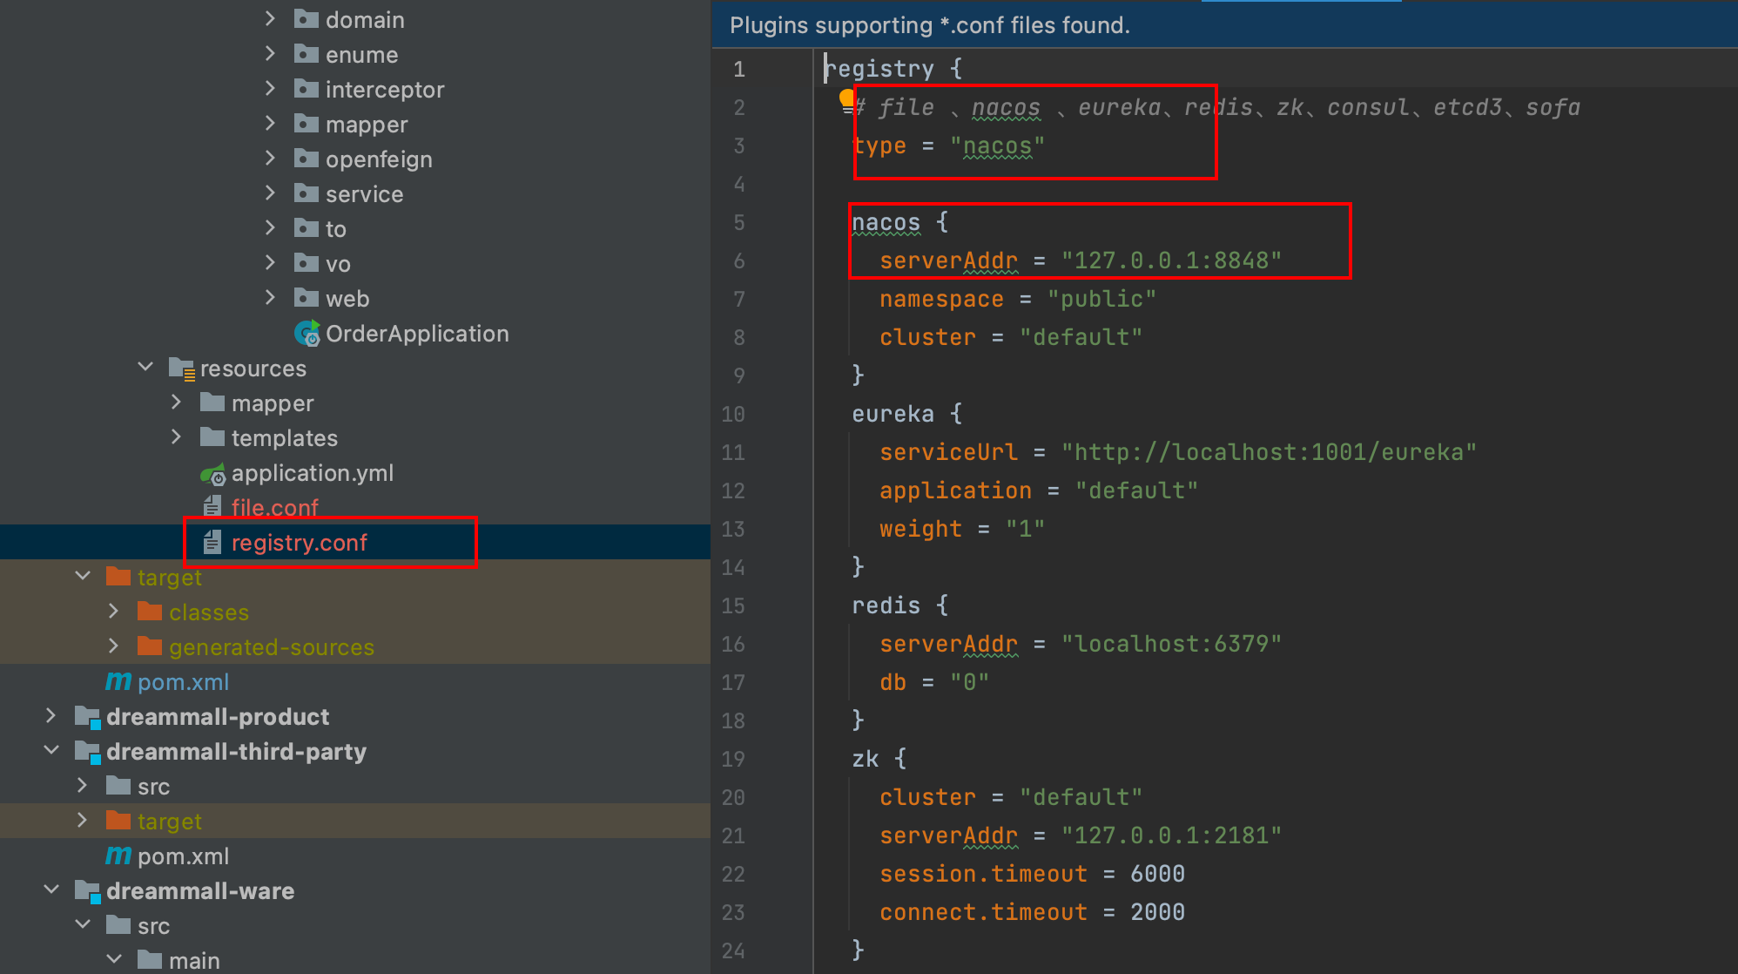Click the resources folder icon
1738x974 pixels.
point(181,369)
